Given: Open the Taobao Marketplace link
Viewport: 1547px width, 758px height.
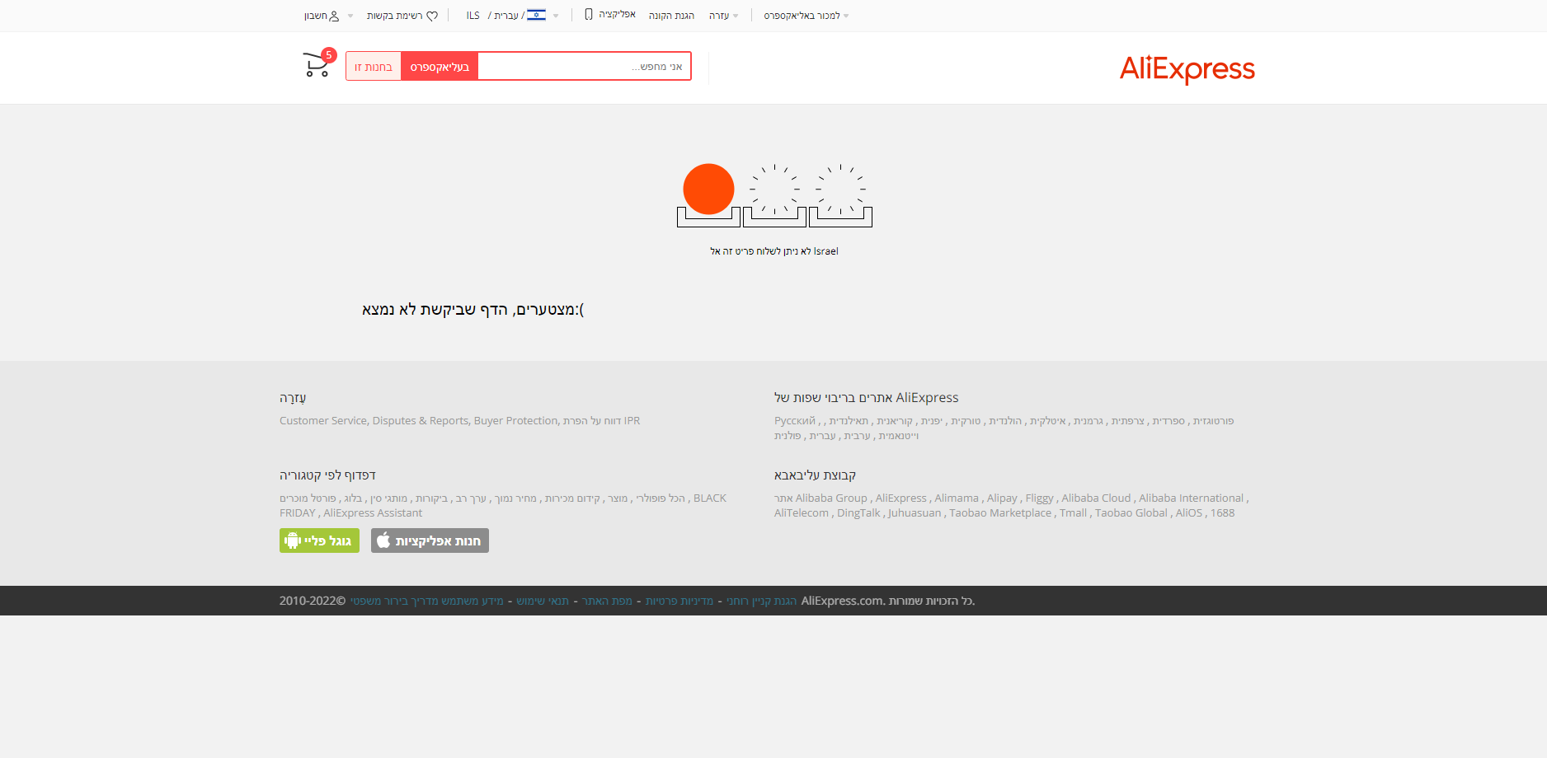Looking at the screenshot, I should click(1000, 512).
